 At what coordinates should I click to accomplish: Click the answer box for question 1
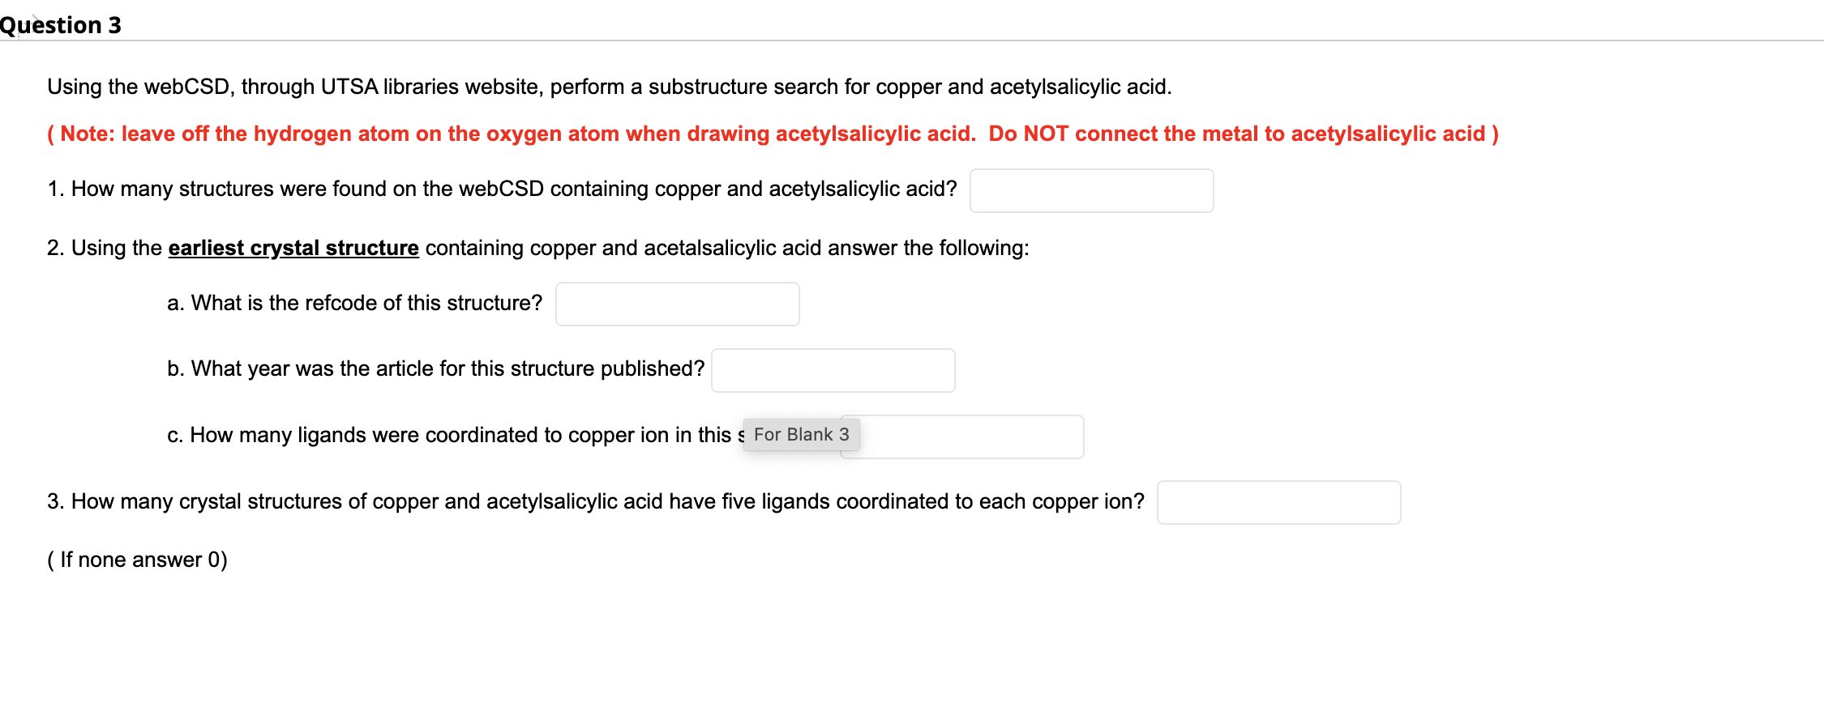coord(1090,190)
